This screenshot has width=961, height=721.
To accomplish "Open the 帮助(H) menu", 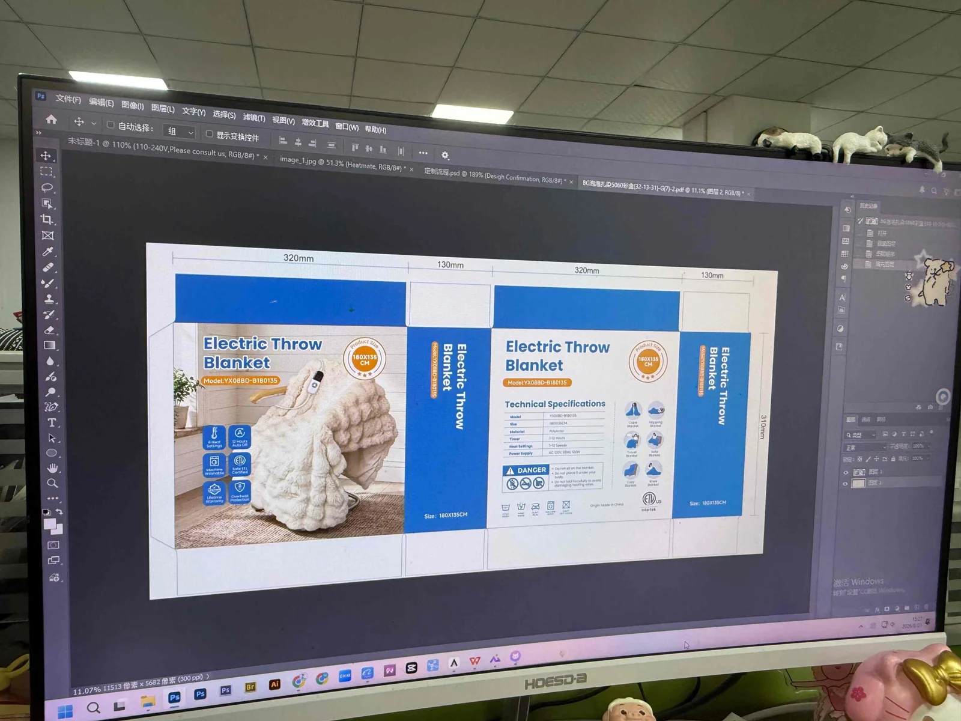I will click(x=375, y=129).
